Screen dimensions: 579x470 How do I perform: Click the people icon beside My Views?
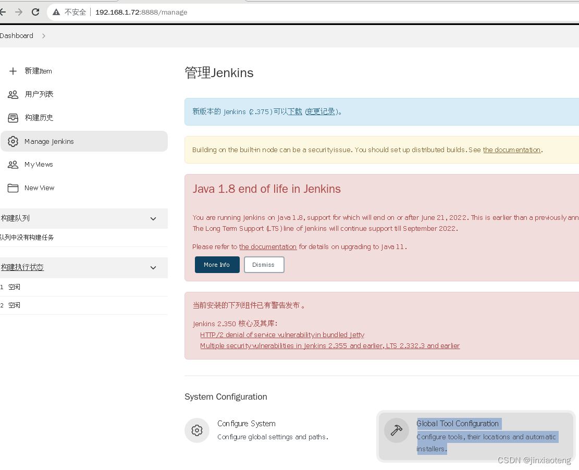(x=13, y=165)
